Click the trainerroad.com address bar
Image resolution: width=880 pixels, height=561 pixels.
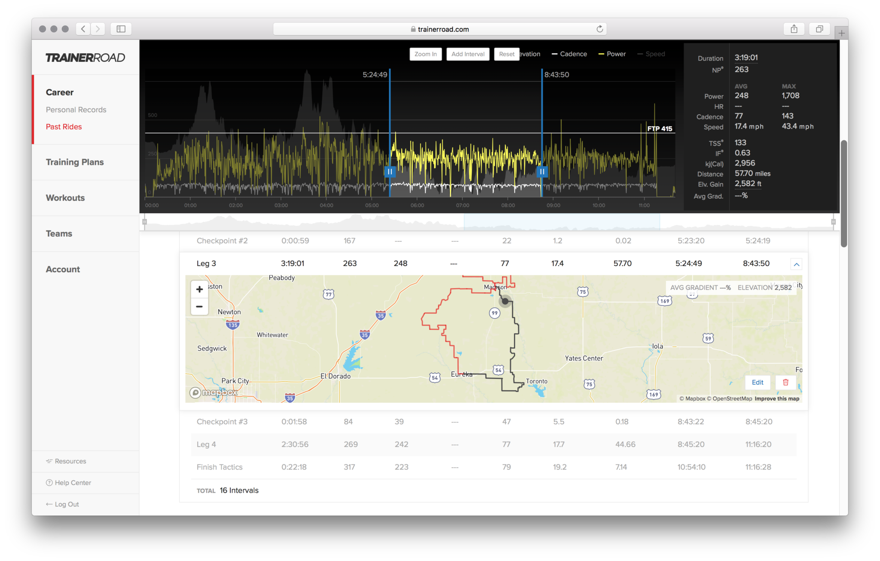tap(440, 29)
